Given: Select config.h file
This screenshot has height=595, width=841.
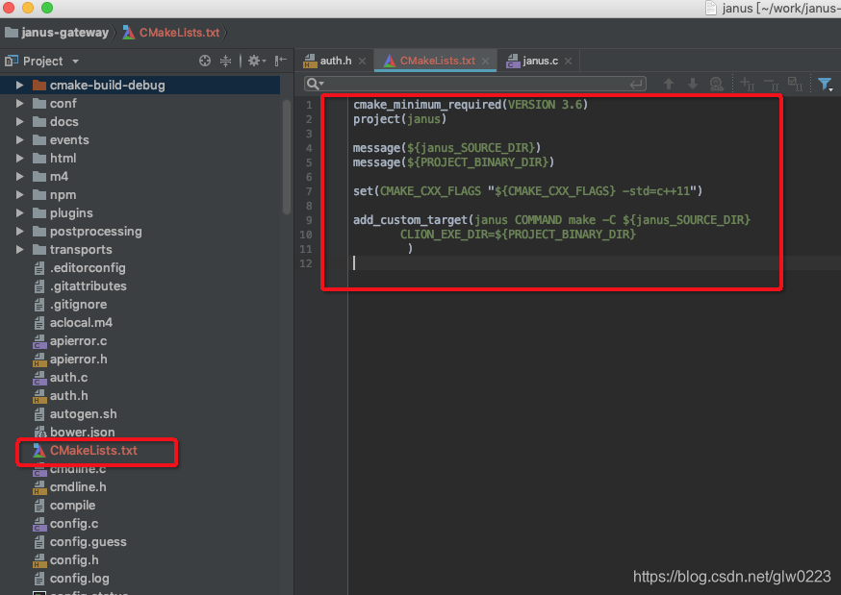Looking at the screenshot, I should pos(74,559).
